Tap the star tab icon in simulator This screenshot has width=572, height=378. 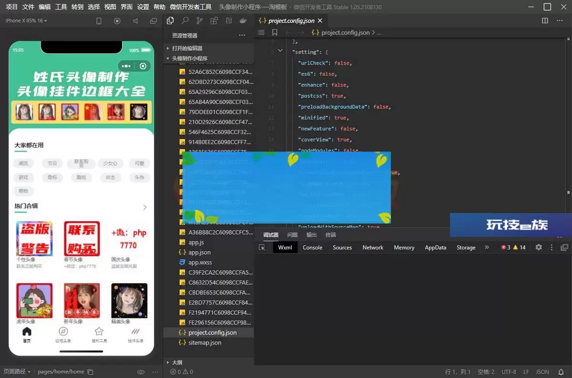point(99,332)
